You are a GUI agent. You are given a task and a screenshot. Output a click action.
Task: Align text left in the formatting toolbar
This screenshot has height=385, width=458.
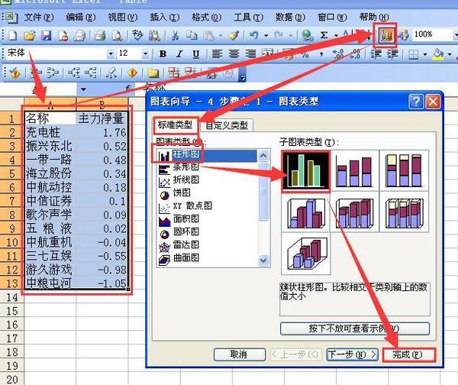(217, 54)
